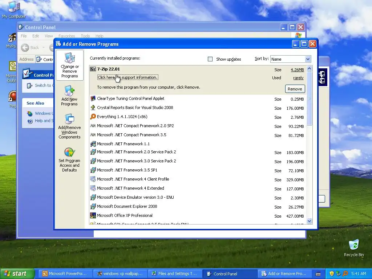Click the ClearType Tuning Control Panel Applet icon
This screenshot has height=279, width=372.
93,98
